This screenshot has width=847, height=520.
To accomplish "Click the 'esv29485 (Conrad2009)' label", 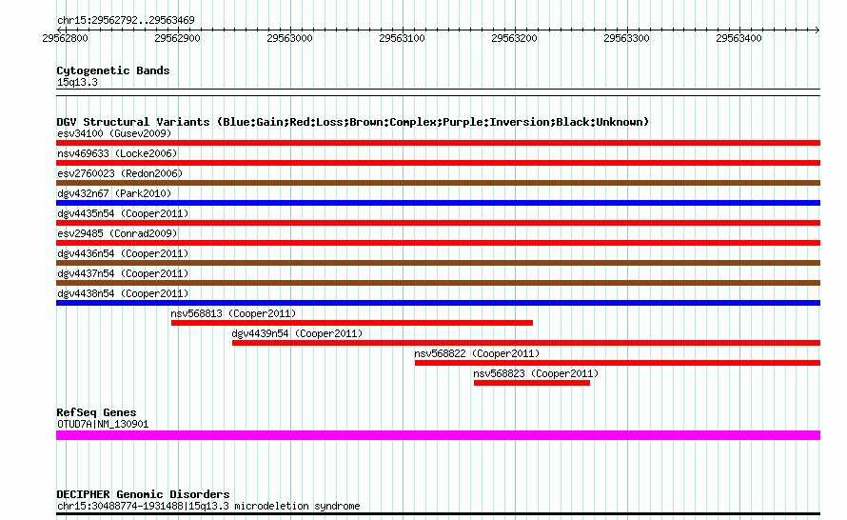I will [117, 233].
